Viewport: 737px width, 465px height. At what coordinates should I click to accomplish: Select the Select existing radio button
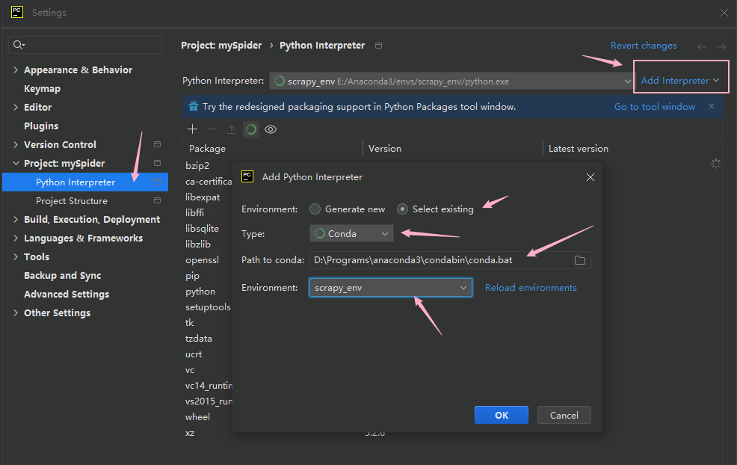(x=402, y=209)
